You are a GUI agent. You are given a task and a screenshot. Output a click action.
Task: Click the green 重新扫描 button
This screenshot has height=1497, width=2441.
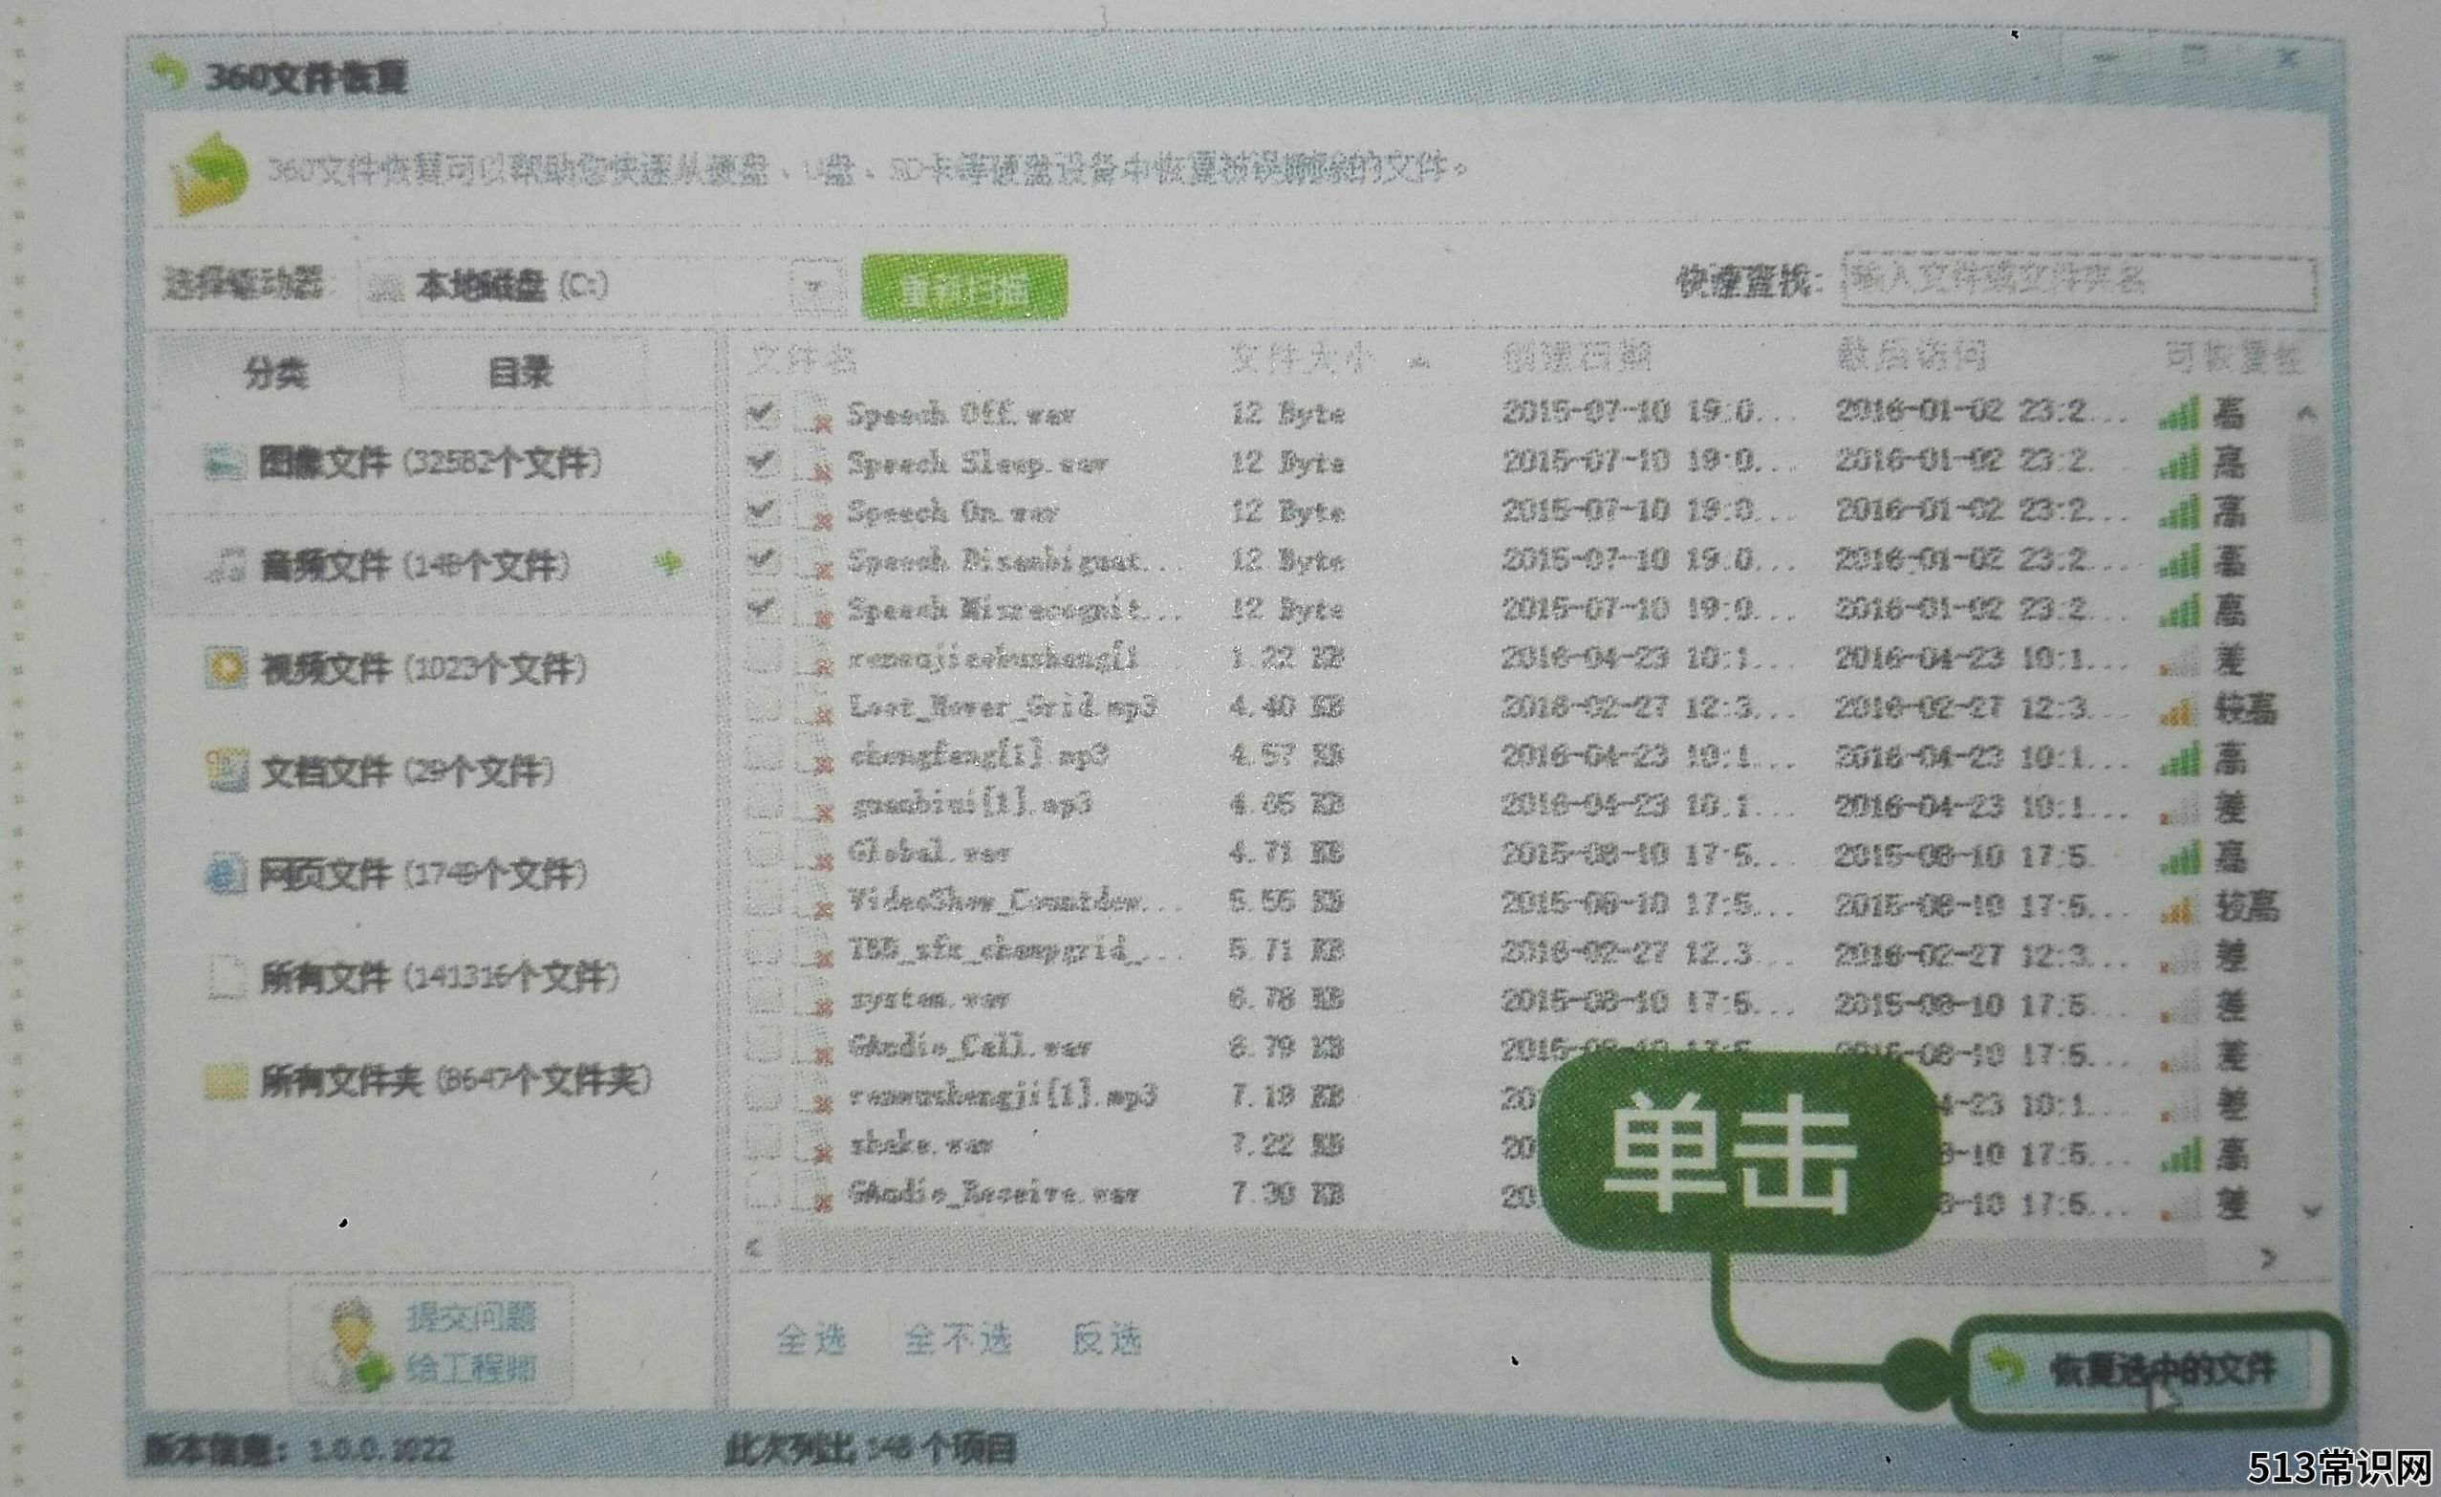(965, 289)
